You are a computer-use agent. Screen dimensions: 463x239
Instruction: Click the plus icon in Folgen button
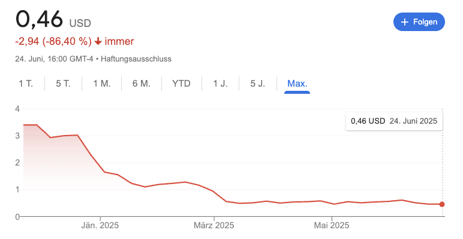(x=405, y=22)
